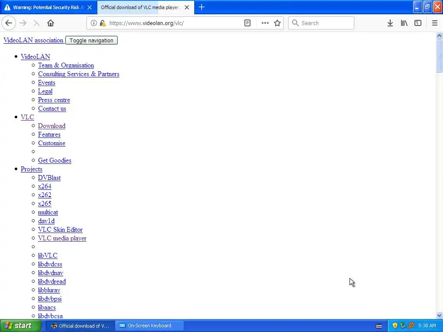Open the x262 link

[x=45, y=195]
